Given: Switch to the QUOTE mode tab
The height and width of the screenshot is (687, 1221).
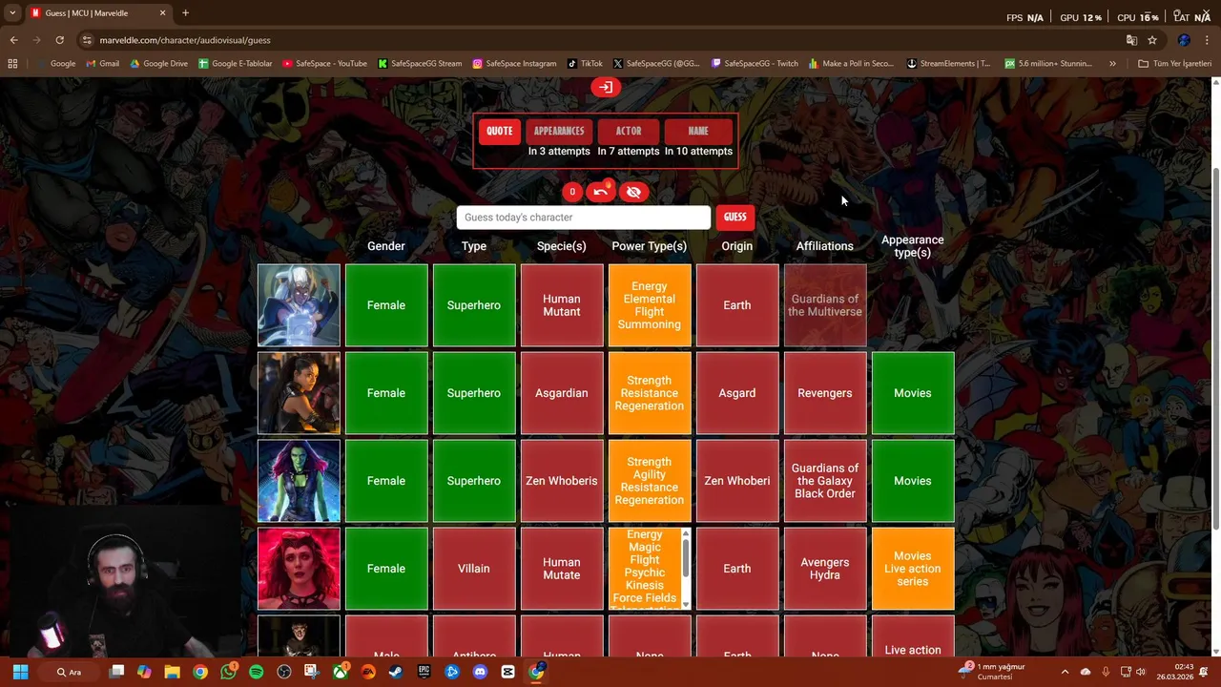Looking at the screenshot, I should (499, 131).
